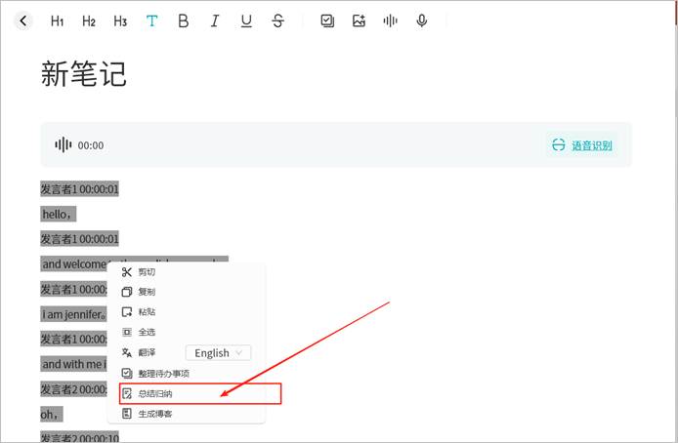Apply H3 heading style

click(x=120, y=20)
